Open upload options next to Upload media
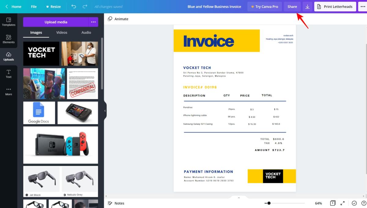This screenshot has width=367, height=208. pos(93,22)
